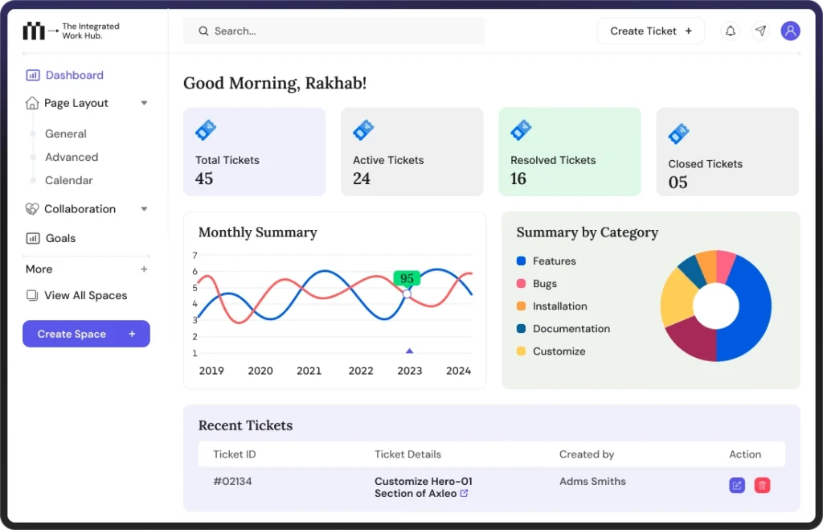Click the Features blue legend swatch
The height and width of the screenshot is (530, 823).
pyautogui.click(x=521, y=261)
